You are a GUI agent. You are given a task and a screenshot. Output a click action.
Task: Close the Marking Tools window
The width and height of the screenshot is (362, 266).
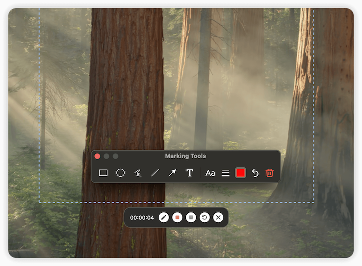[98, 156]
